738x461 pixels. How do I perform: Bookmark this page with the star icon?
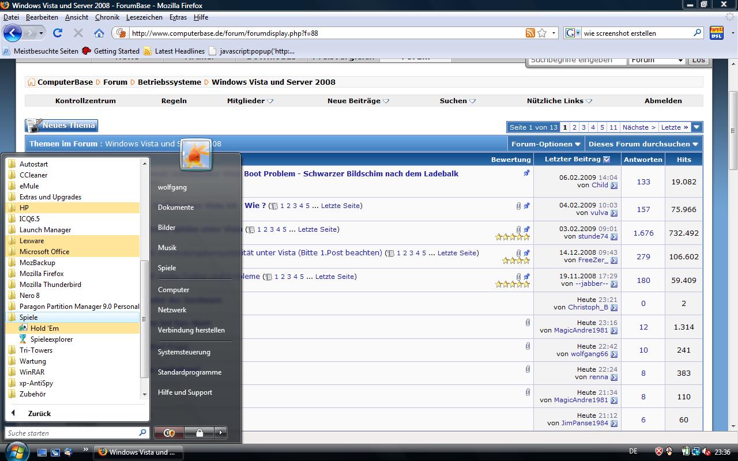click(x=542, y=33)
